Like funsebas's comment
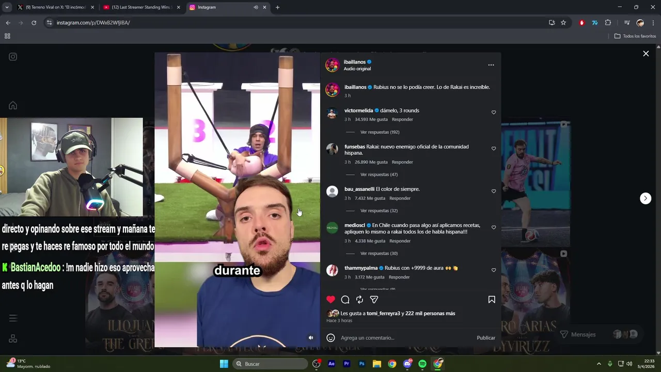 point(494,149)
